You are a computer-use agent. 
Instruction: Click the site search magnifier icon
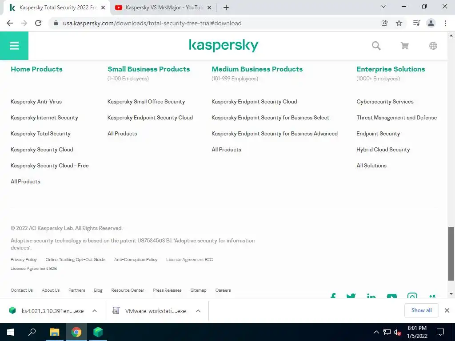click(376, 46)
